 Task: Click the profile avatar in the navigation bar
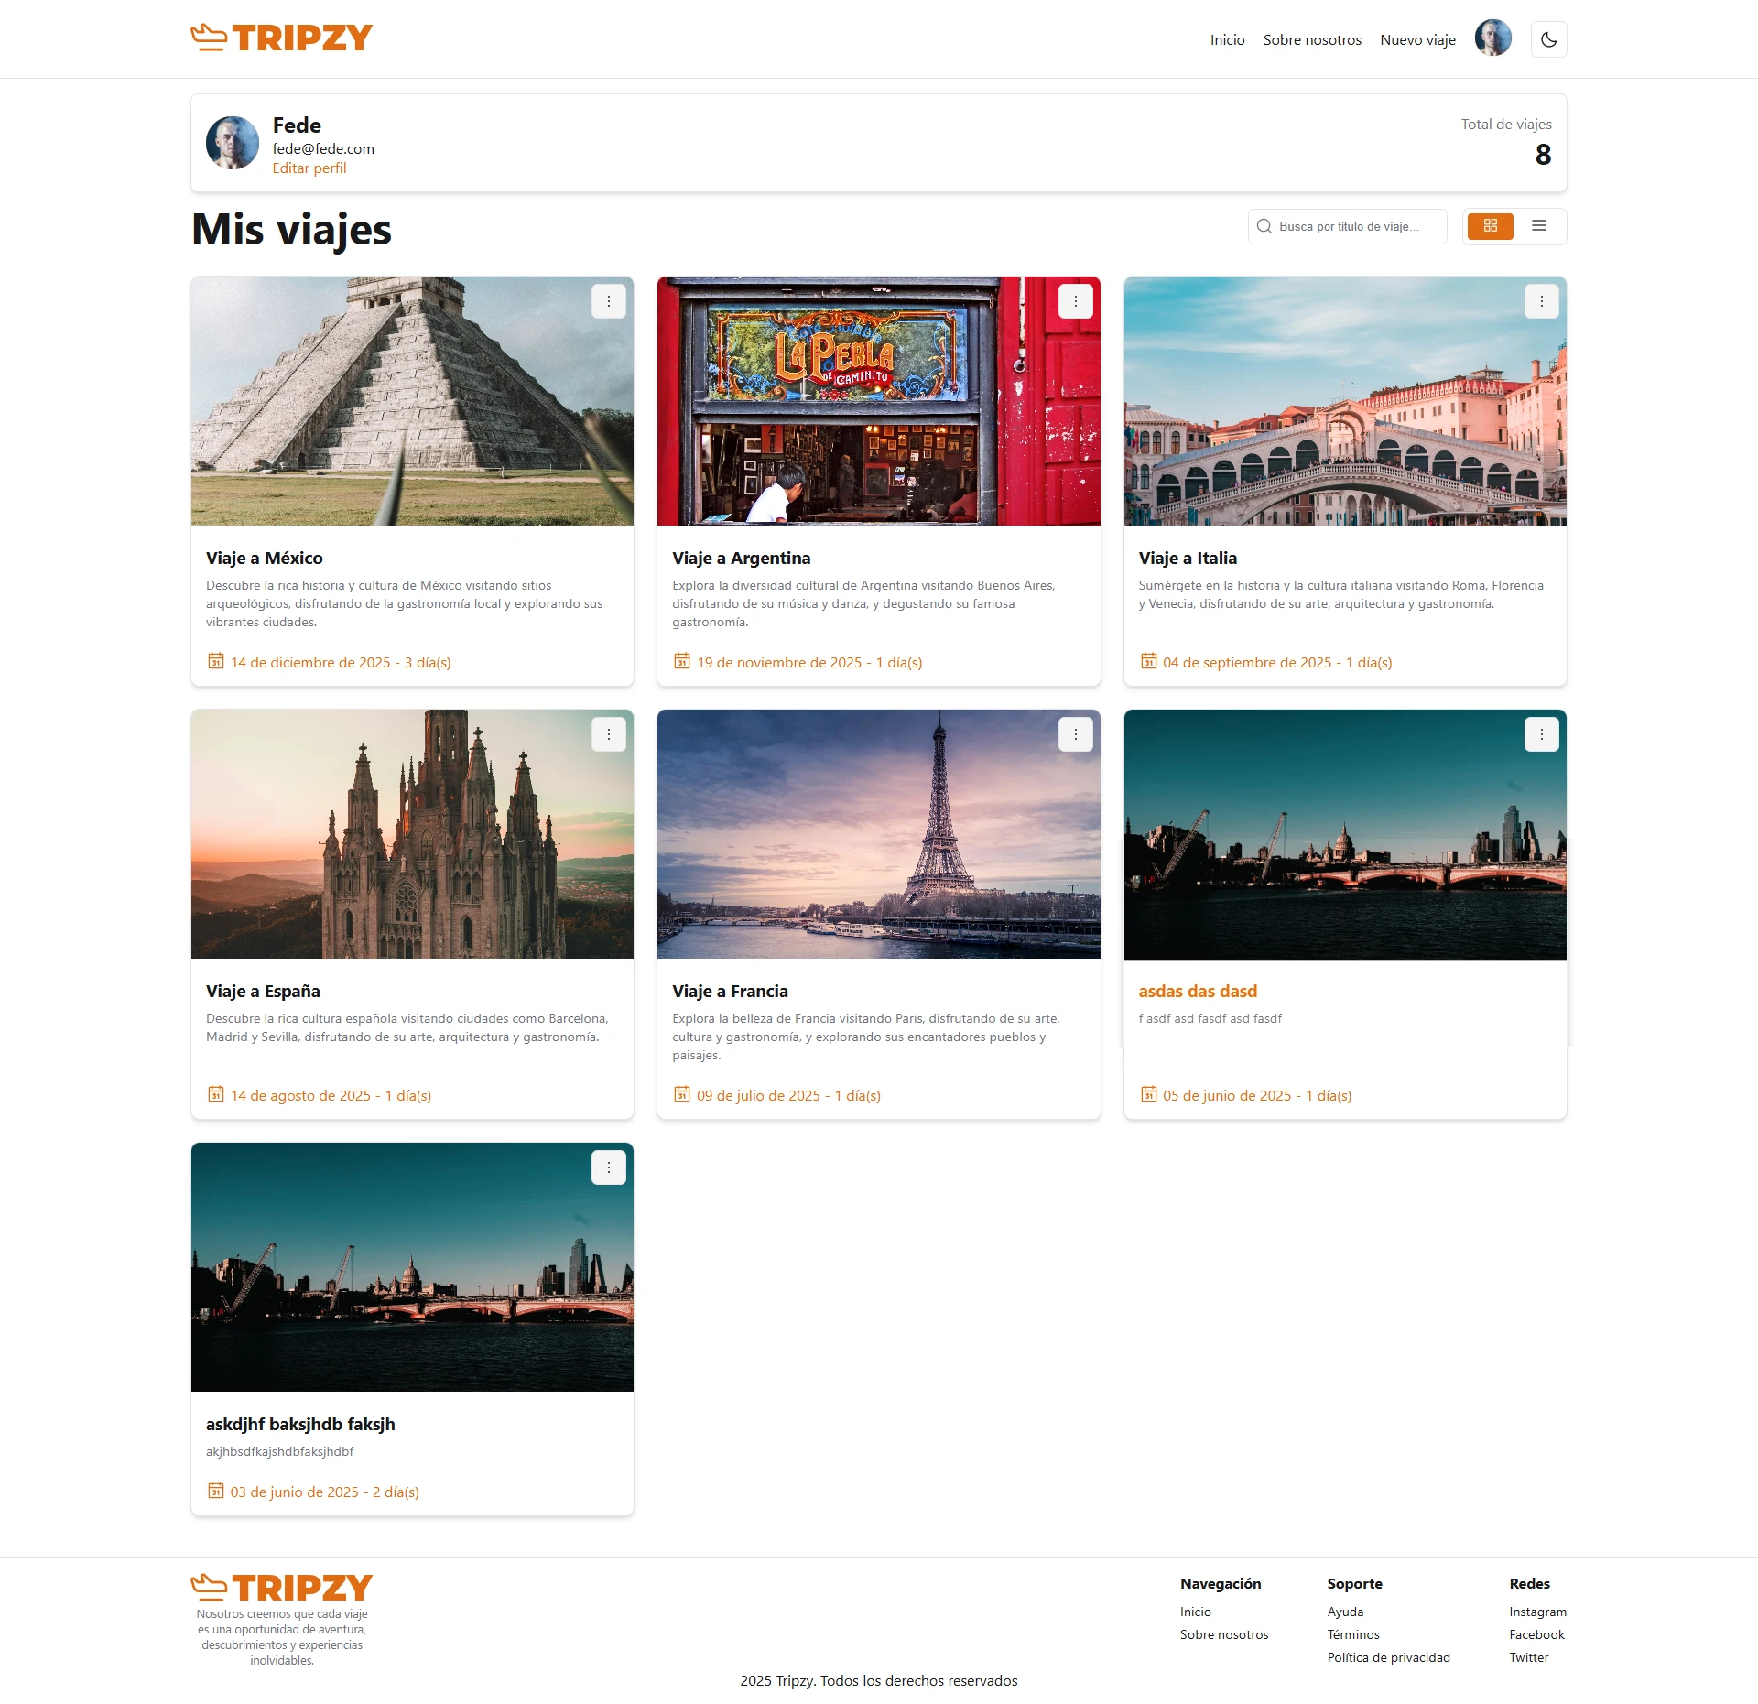1492,38
